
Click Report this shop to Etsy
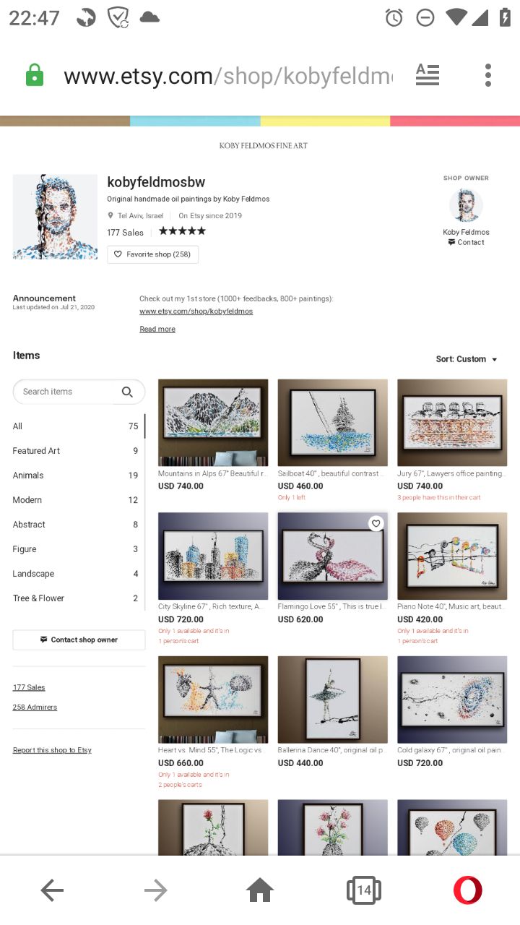[52, 750]
